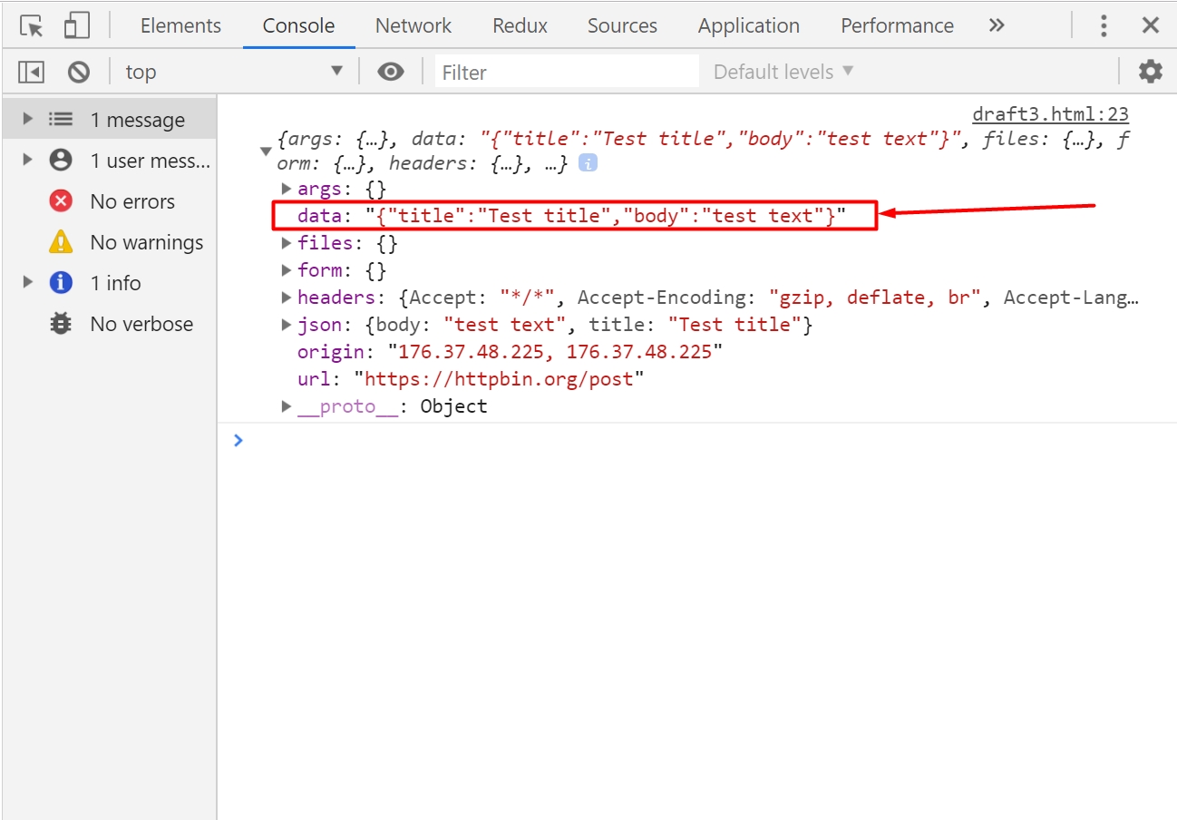This screenshot has width=1177, height=820.
Task: Hide the console sidebar panel
Action: pos(31,72)
